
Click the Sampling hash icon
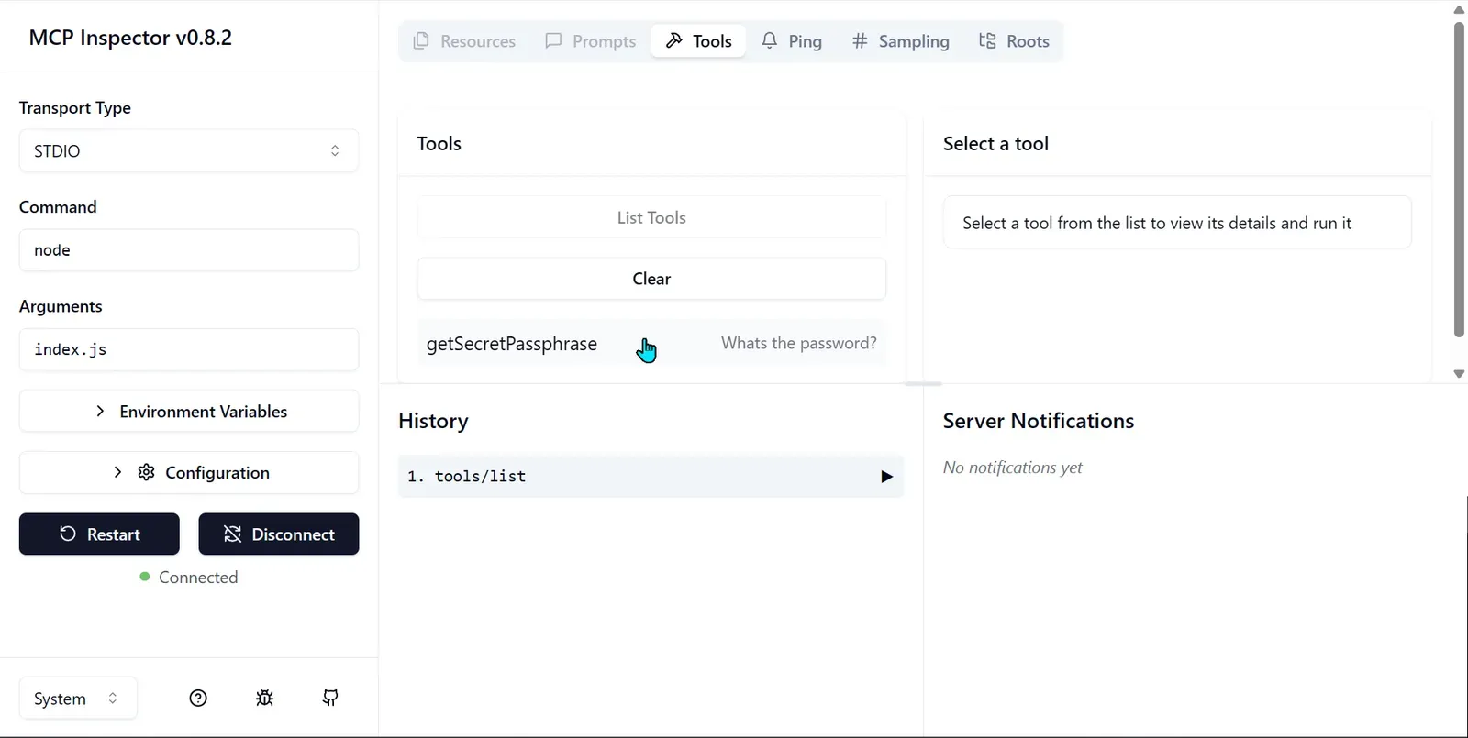tap(860, 40)
